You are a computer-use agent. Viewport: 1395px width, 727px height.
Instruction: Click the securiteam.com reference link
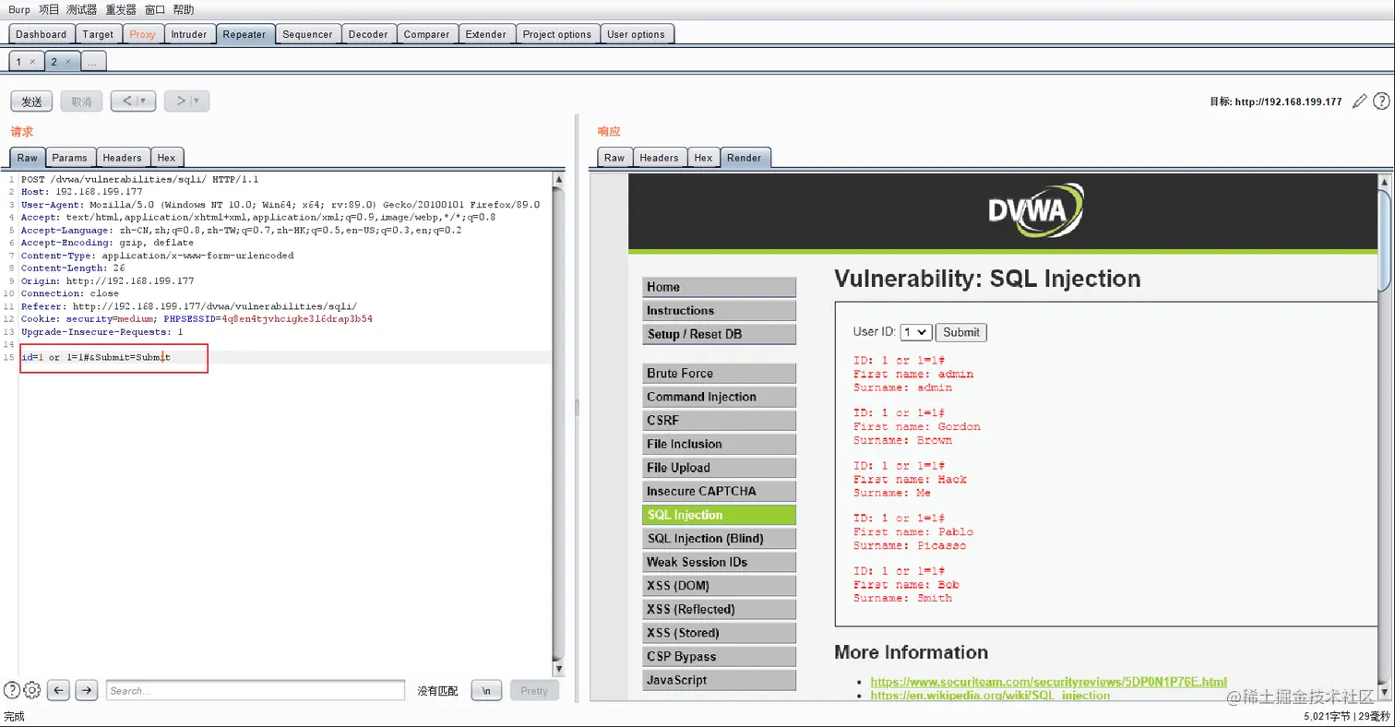pyautogui.click(x=1048, y=682)
